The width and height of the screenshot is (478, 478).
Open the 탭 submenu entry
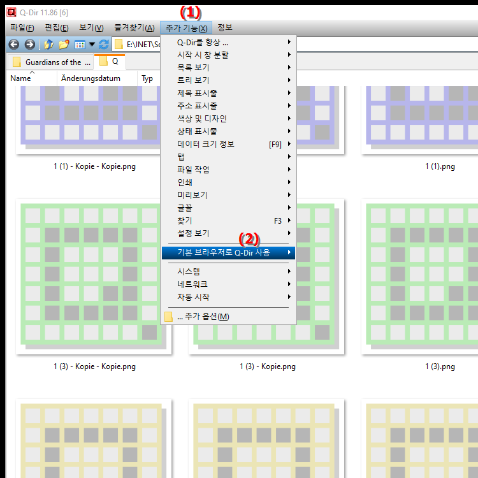tap(228, 157)
